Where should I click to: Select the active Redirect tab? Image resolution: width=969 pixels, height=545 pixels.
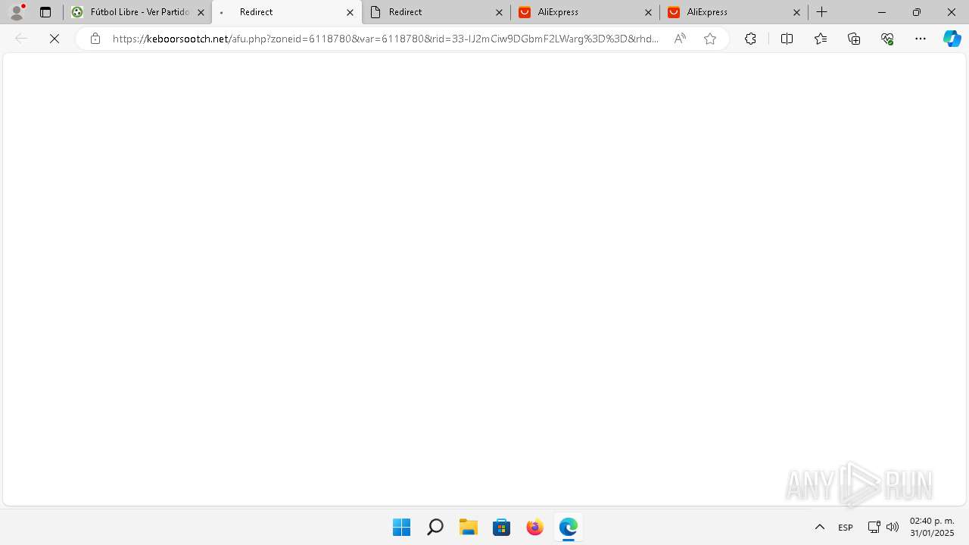286,12
